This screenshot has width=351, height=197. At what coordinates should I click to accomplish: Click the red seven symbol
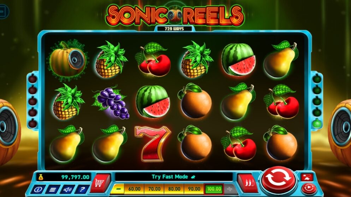(153, 144)
